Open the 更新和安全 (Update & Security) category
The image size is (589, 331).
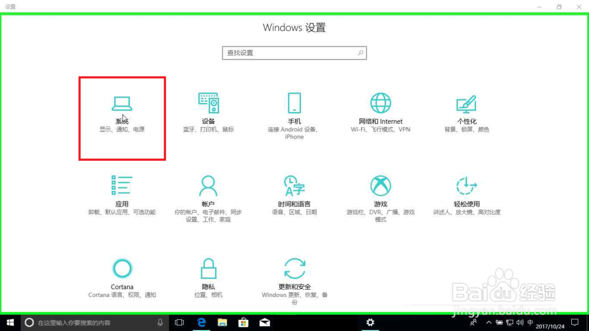pos(294,282)
